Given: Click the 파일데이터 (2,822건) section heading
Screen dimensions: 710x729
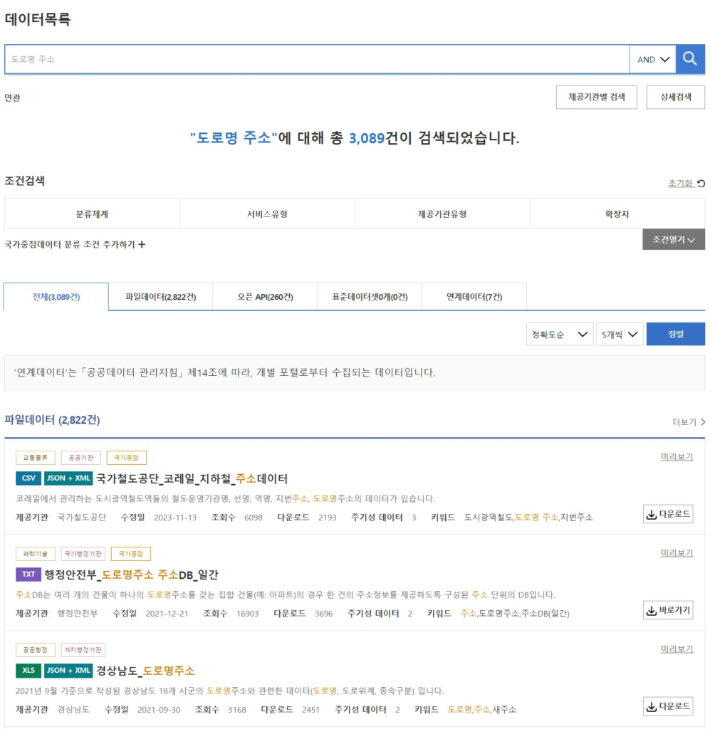Looking at the screenshot, I should tap(52, 420).
